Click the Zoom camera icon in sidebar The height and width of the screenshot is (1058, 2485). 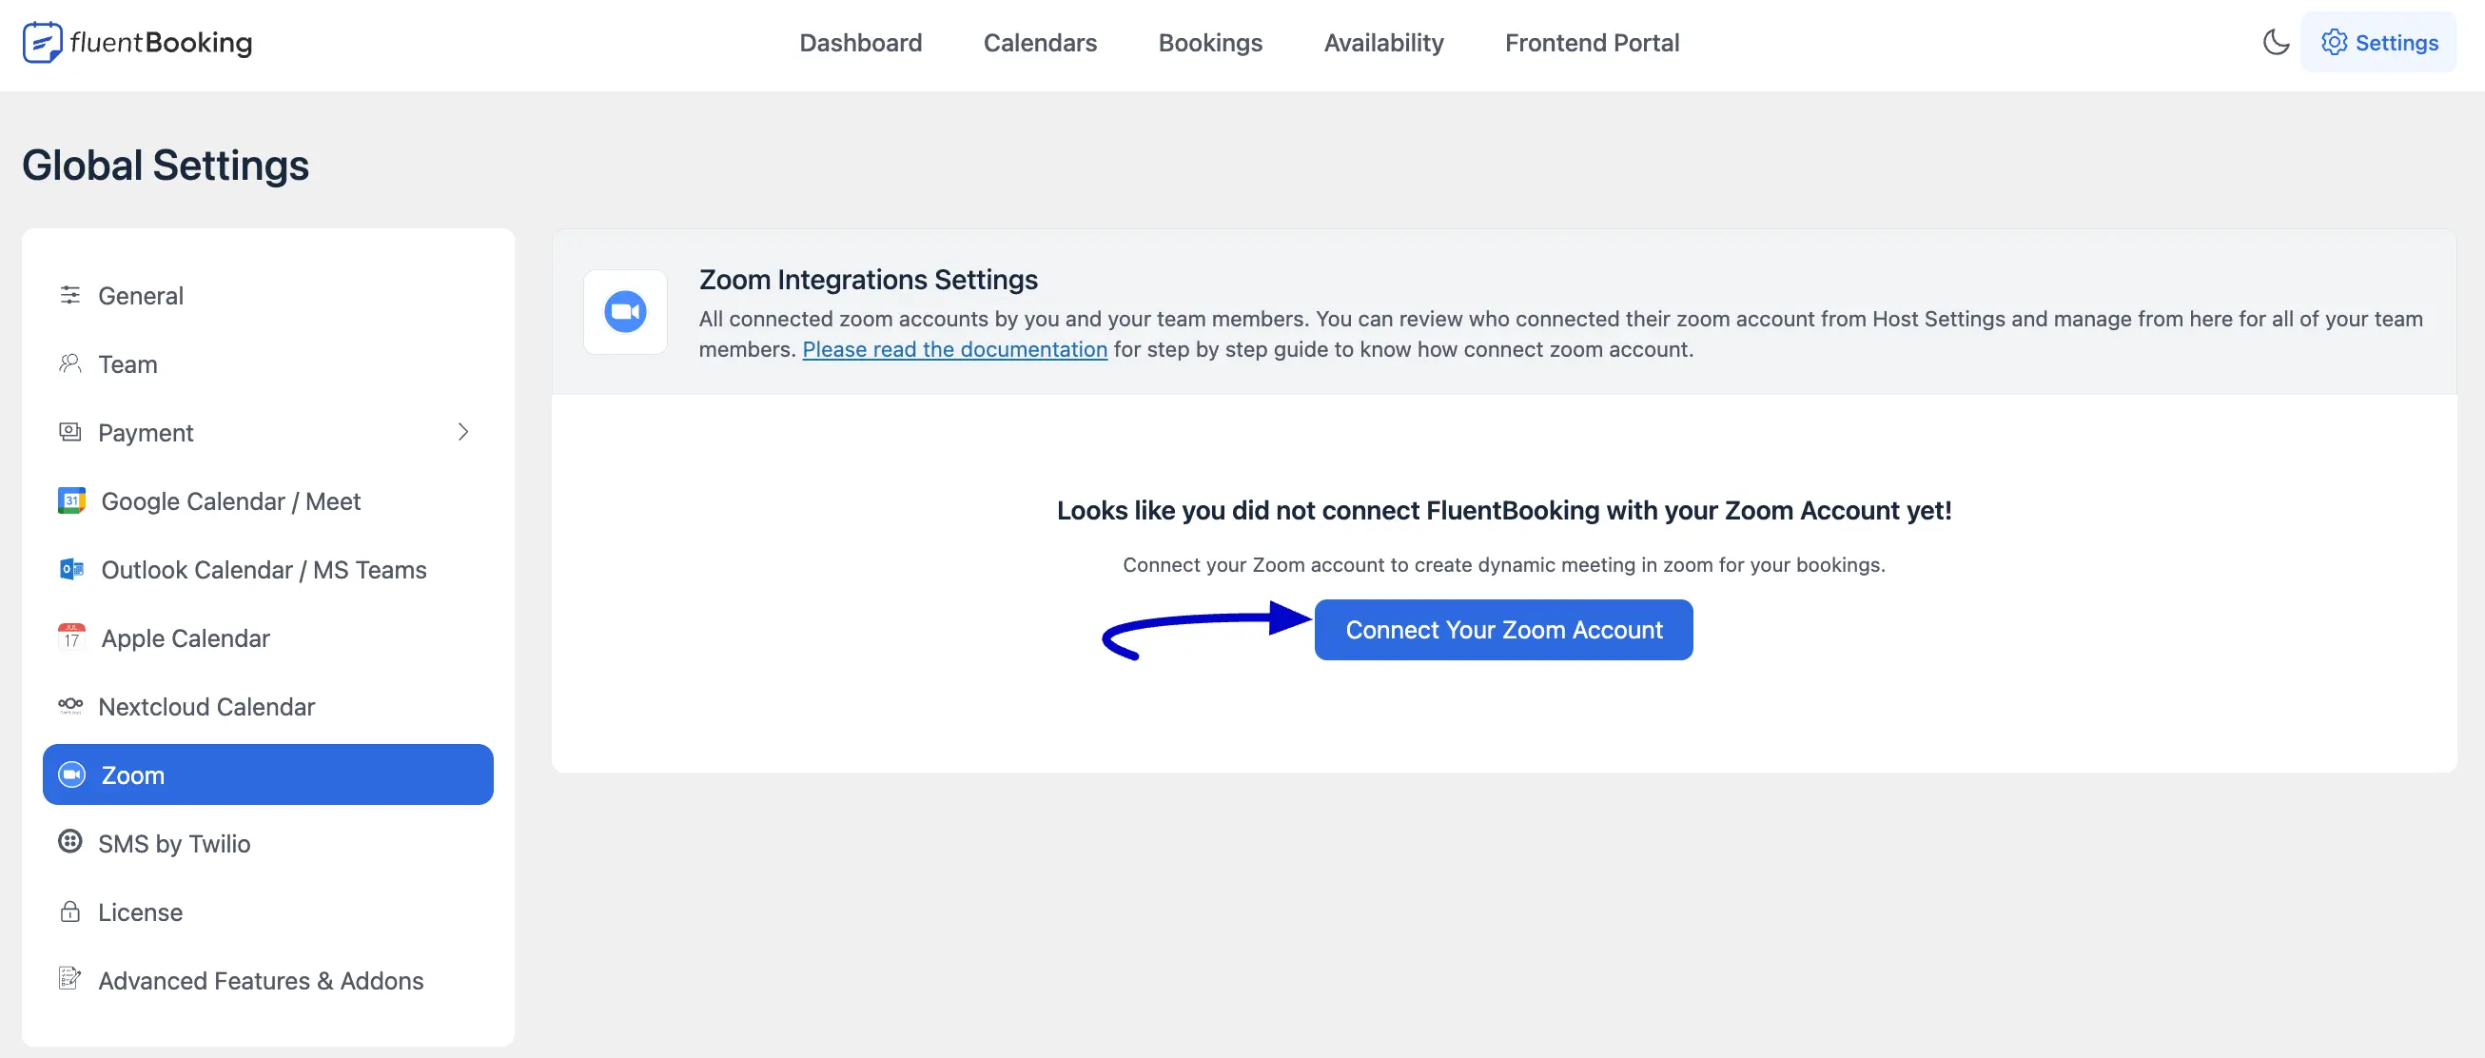click(x=71, y=774)
